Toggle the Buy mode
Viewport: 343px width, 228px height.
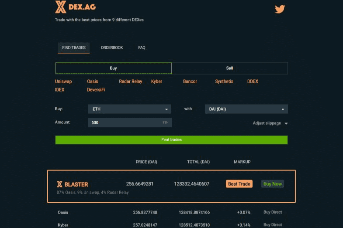(114, 68)
